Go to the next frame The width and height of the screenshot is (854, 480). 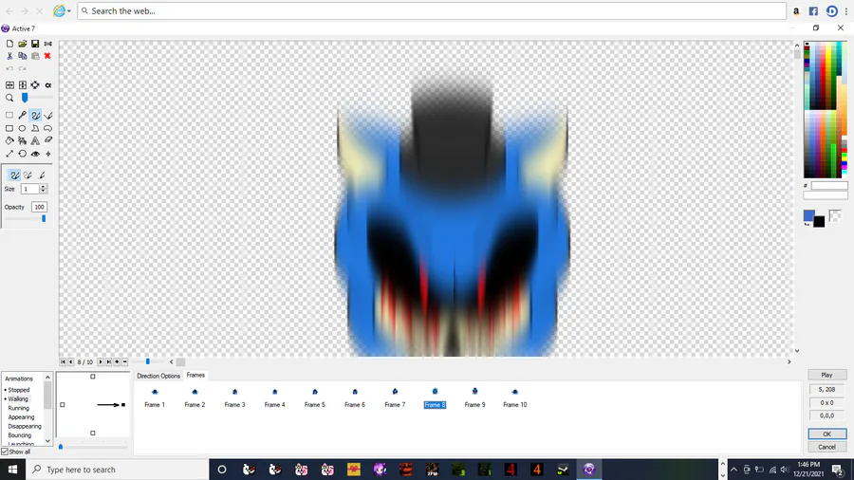[101, 362]
